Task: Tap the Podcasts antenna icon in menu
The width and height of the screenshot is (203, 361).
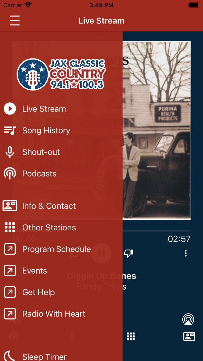Action: click(x=10, y=174)
